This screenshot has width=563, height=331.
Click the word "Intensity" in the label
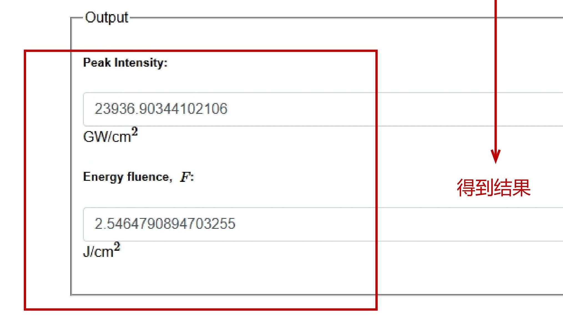point(141,63)
